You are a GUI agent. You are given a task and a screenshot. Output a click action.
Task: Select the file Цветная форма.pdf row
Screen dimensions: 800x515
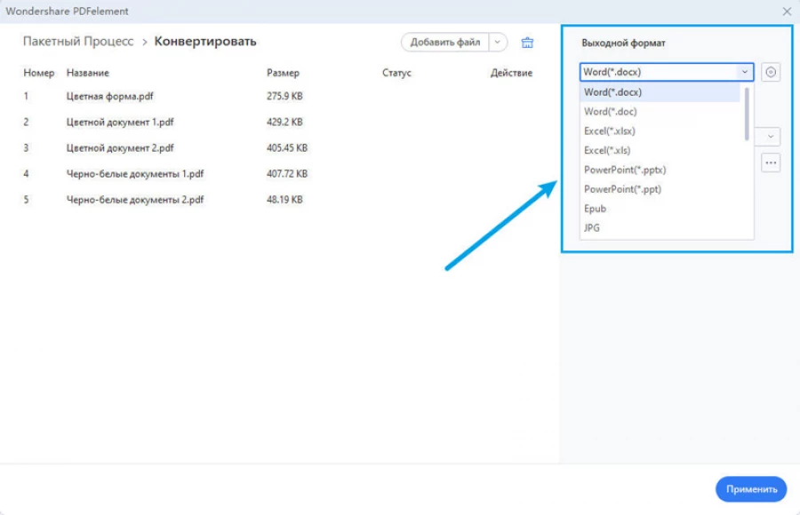coord(107,97)
